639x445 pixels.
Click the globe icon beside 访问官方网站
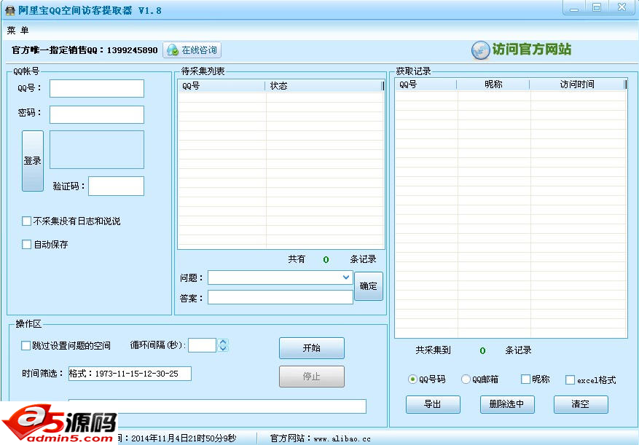(x=480, y=50)
